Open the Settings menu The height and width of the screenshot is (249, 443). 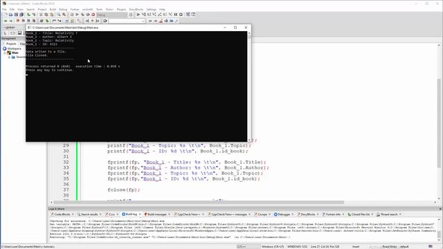click(151, 9)
